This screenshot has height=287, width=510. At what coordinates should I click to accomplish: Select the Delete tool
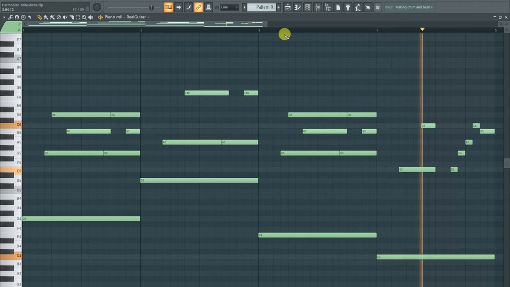(x=59, y=17)
